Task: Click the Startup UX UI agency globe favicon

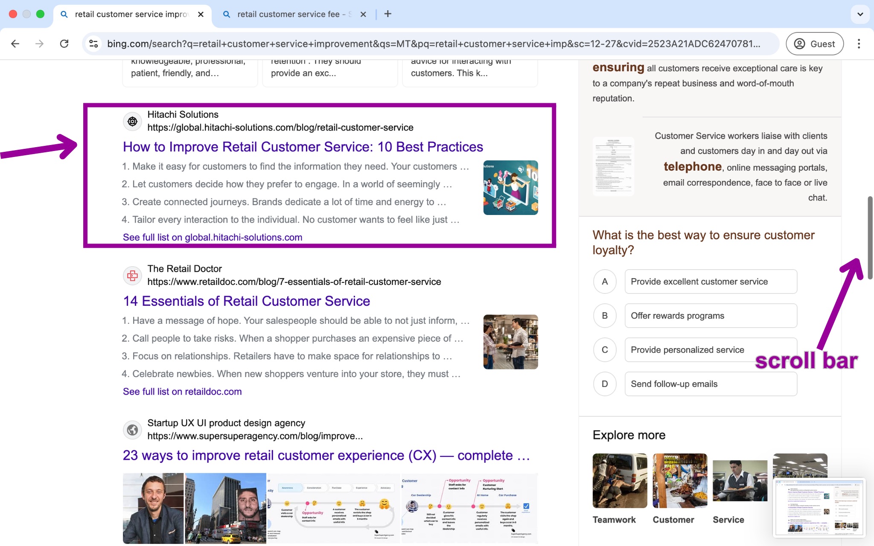Action: tap(133, 430)
